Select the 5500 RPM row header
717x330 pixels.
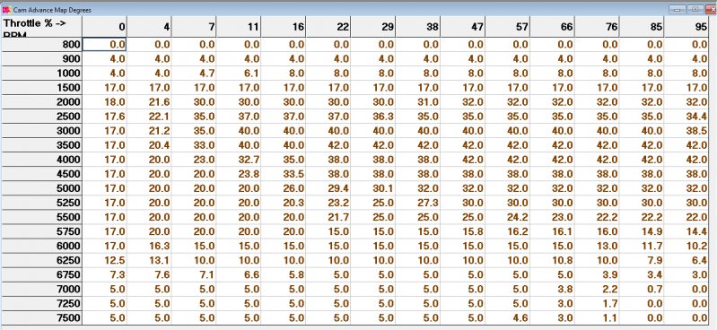(x=41, y=217)
